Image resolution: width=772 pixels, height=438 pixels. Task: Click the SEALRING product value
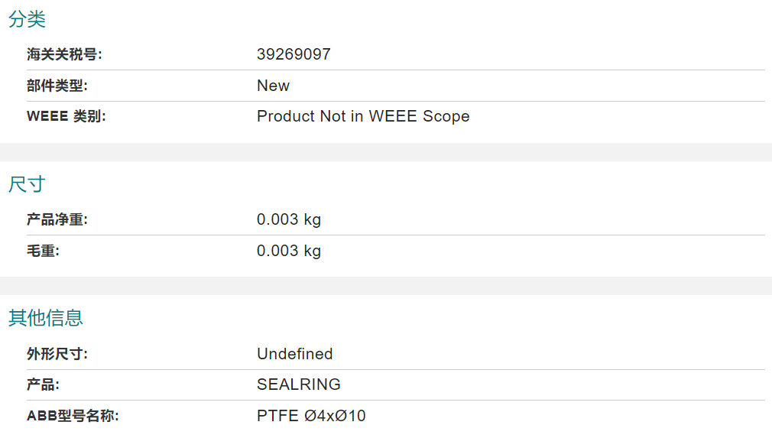[299, 384]
